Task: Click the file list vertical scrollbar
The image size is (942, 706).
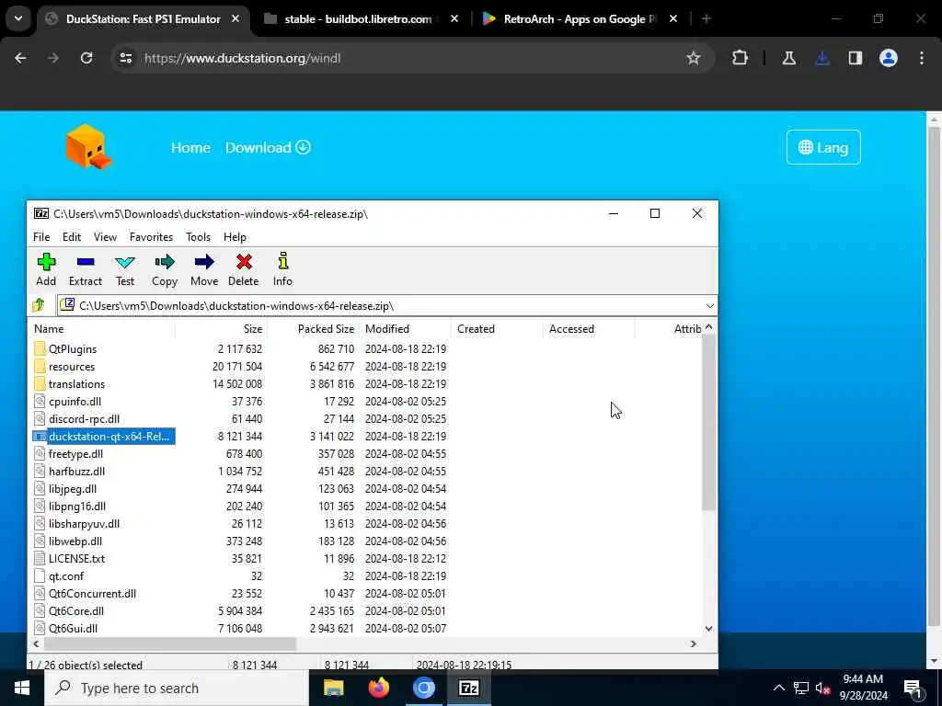Action: click(708, 421)
